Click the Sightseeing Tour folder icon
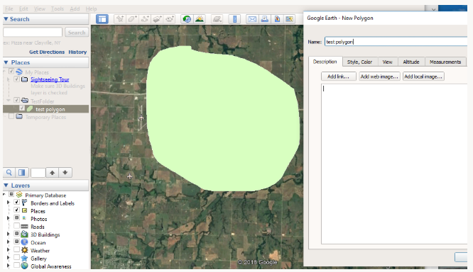Screen dimensions: 473x272 (x=25, y=79)
